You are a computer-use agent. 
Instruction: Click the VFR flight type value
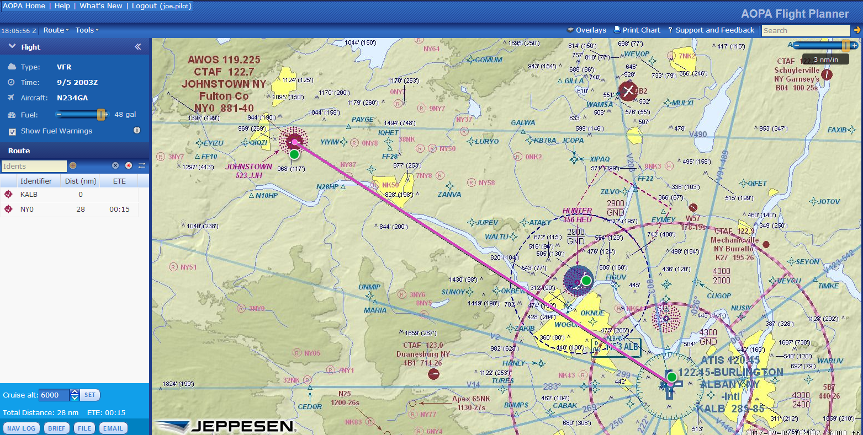64,67
